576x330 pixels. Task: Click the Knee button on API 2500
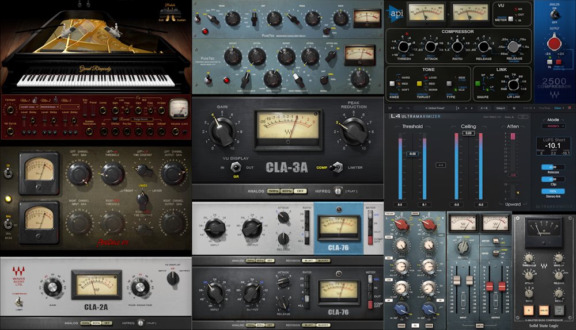[392, 83]
